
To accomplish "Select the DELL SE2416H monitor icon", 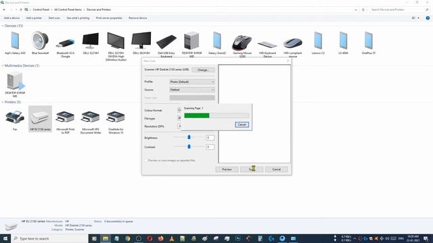I will point(141,43).
